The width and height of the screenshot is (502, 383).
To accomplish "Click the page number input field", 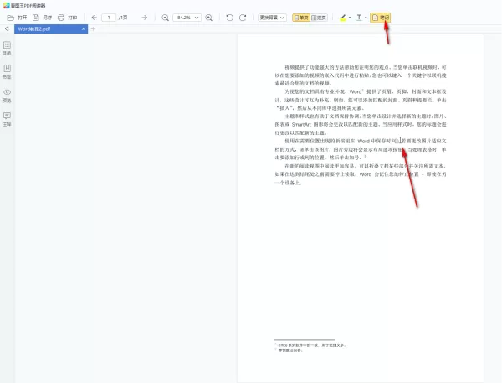I will (109, 18).
